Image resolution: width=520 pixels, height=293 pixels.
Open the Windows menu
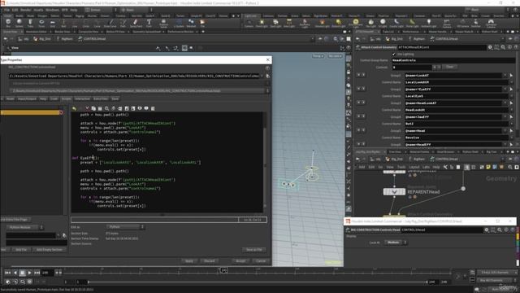pyautogui.click(x=52, y=10)
